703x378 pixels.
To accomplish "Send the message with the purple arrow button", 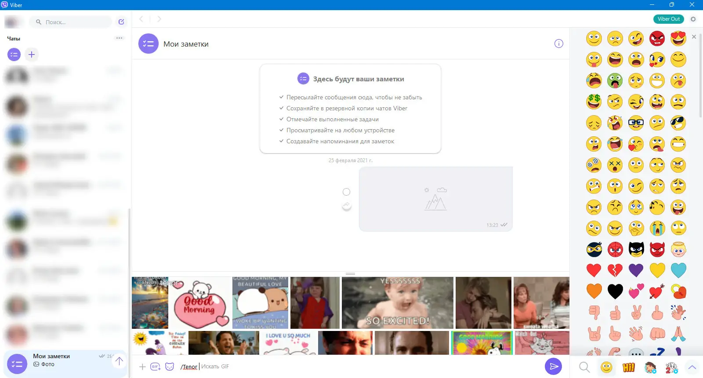I will 553,366.
